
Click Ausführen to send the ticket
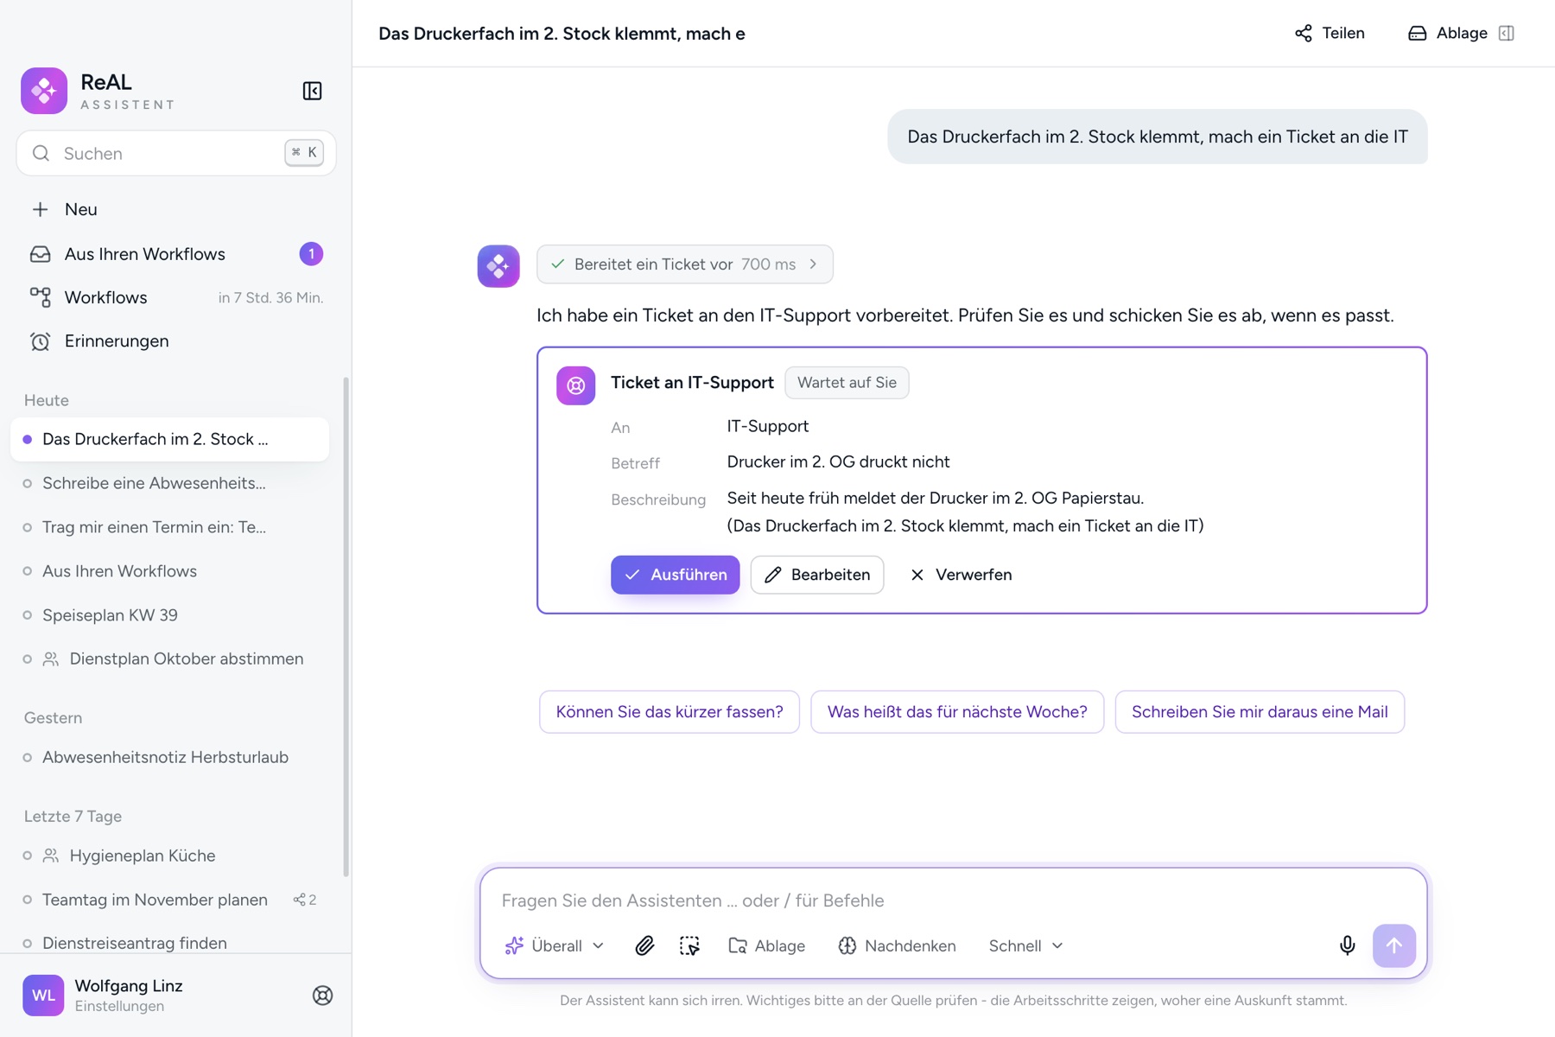point(676,575)
